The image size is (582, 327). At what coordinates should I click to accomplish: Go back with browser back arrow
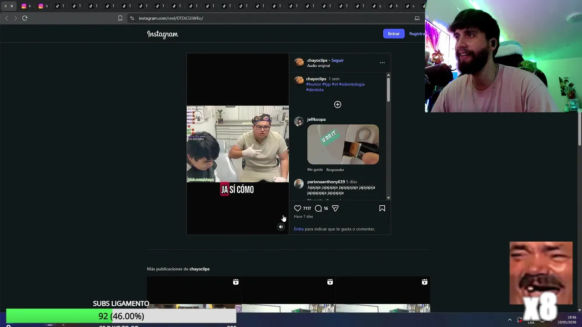[6, 18]
